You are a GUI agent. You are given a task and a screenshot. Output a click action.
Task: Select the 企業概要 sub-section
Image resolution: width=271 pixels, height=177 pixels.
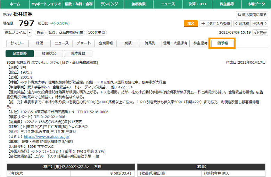pos(20,54)
